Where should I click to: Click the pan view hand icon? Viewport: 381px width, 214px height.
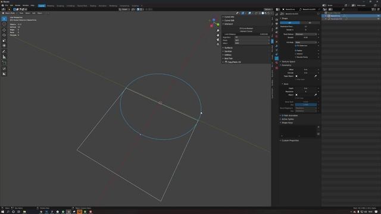tap(218, 35)
